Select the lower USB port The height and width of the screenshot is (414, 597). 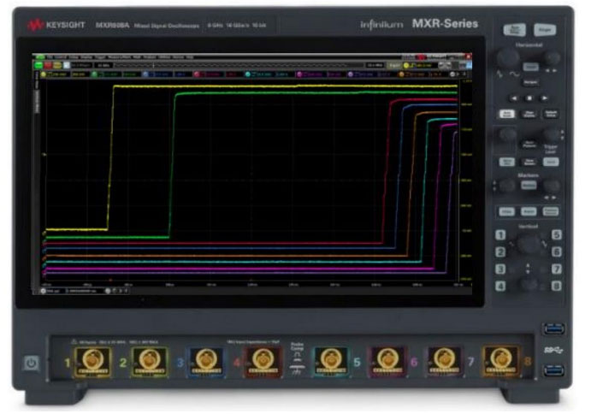553,370
